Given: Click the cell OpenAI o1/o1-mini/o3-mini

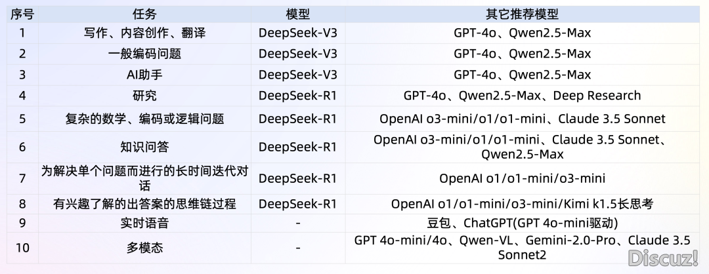Looking at the screenshot, I should tap(523, 178).
